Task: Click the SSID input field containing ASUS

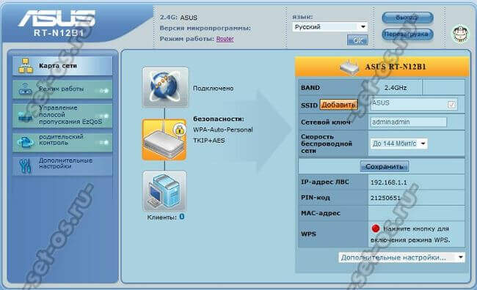Action: 414,104
